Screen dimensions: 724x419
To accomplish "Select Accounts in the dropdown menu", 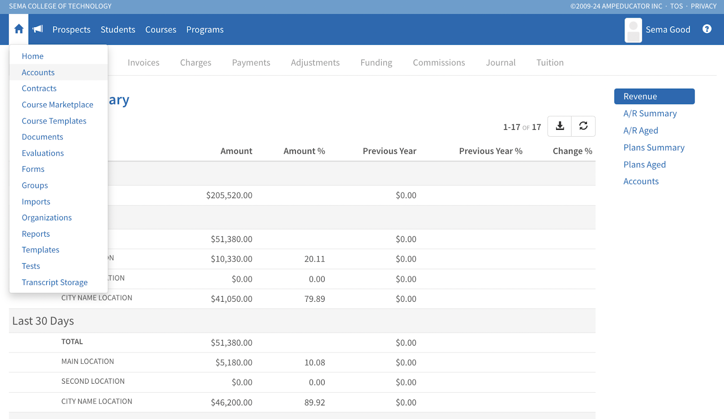I will (x=58, y=72).
